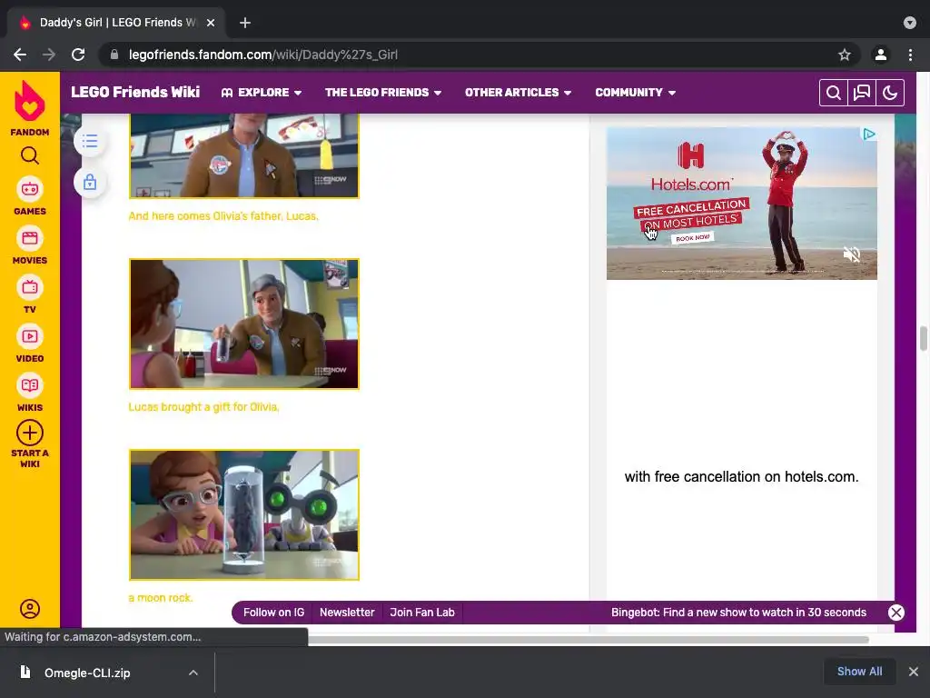Close the Daddy's Girl tab
The width and height of the screenshot is (930, 698).
[x=211, y=23]
